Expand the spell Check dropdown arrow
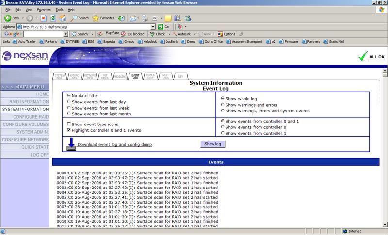388x235 pixels. point(169,34)
